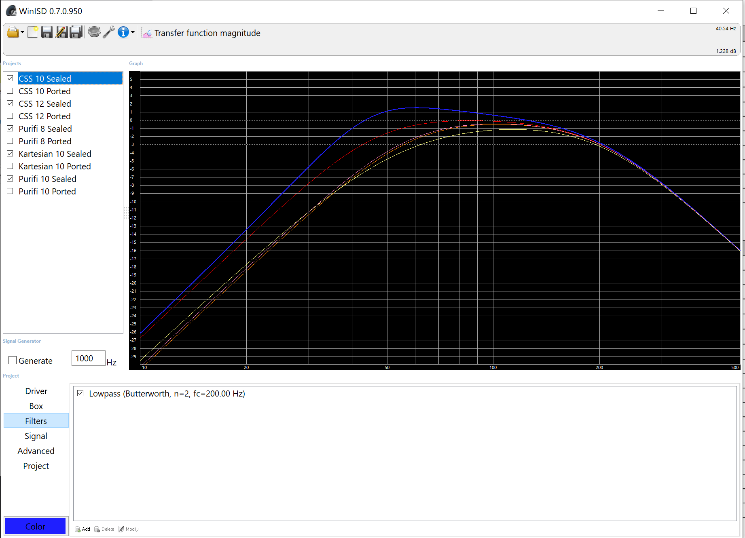Screen dimensions: 745x538
Task: Click the blue info icon
Action: click(123, 32)
